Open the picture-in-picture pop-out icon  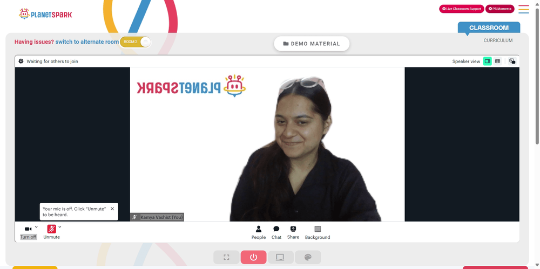point(512,61)
